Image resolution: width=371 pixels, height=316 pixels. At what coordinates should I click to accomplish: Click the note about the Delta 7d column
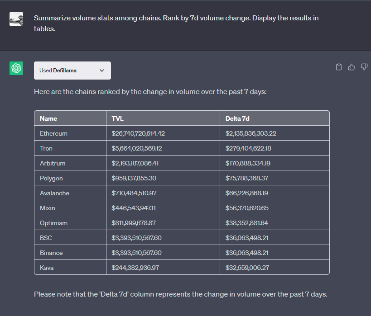(x=181, y=294)
